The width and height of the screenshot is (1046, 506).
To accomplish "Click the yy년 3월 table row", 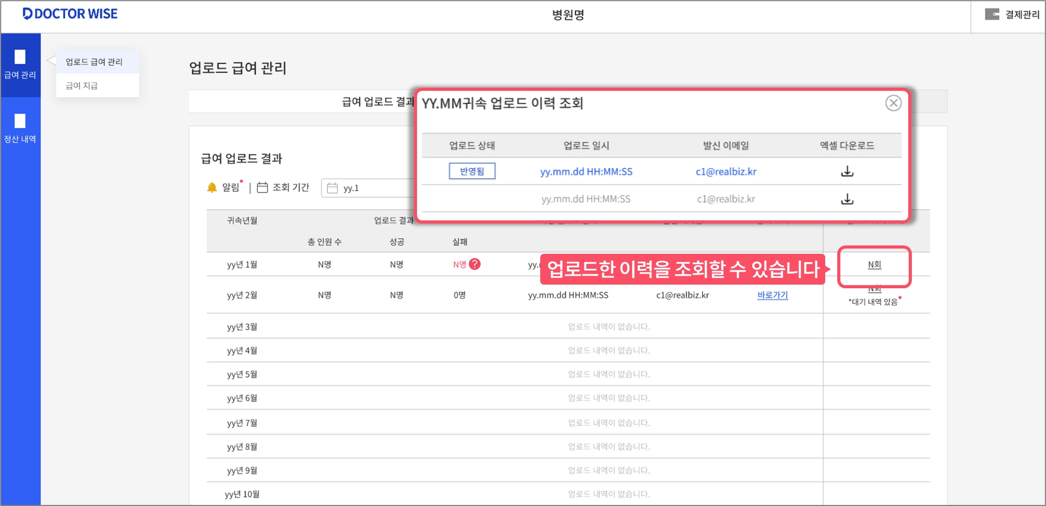I will pyautogui.click(x=568, y=326).
